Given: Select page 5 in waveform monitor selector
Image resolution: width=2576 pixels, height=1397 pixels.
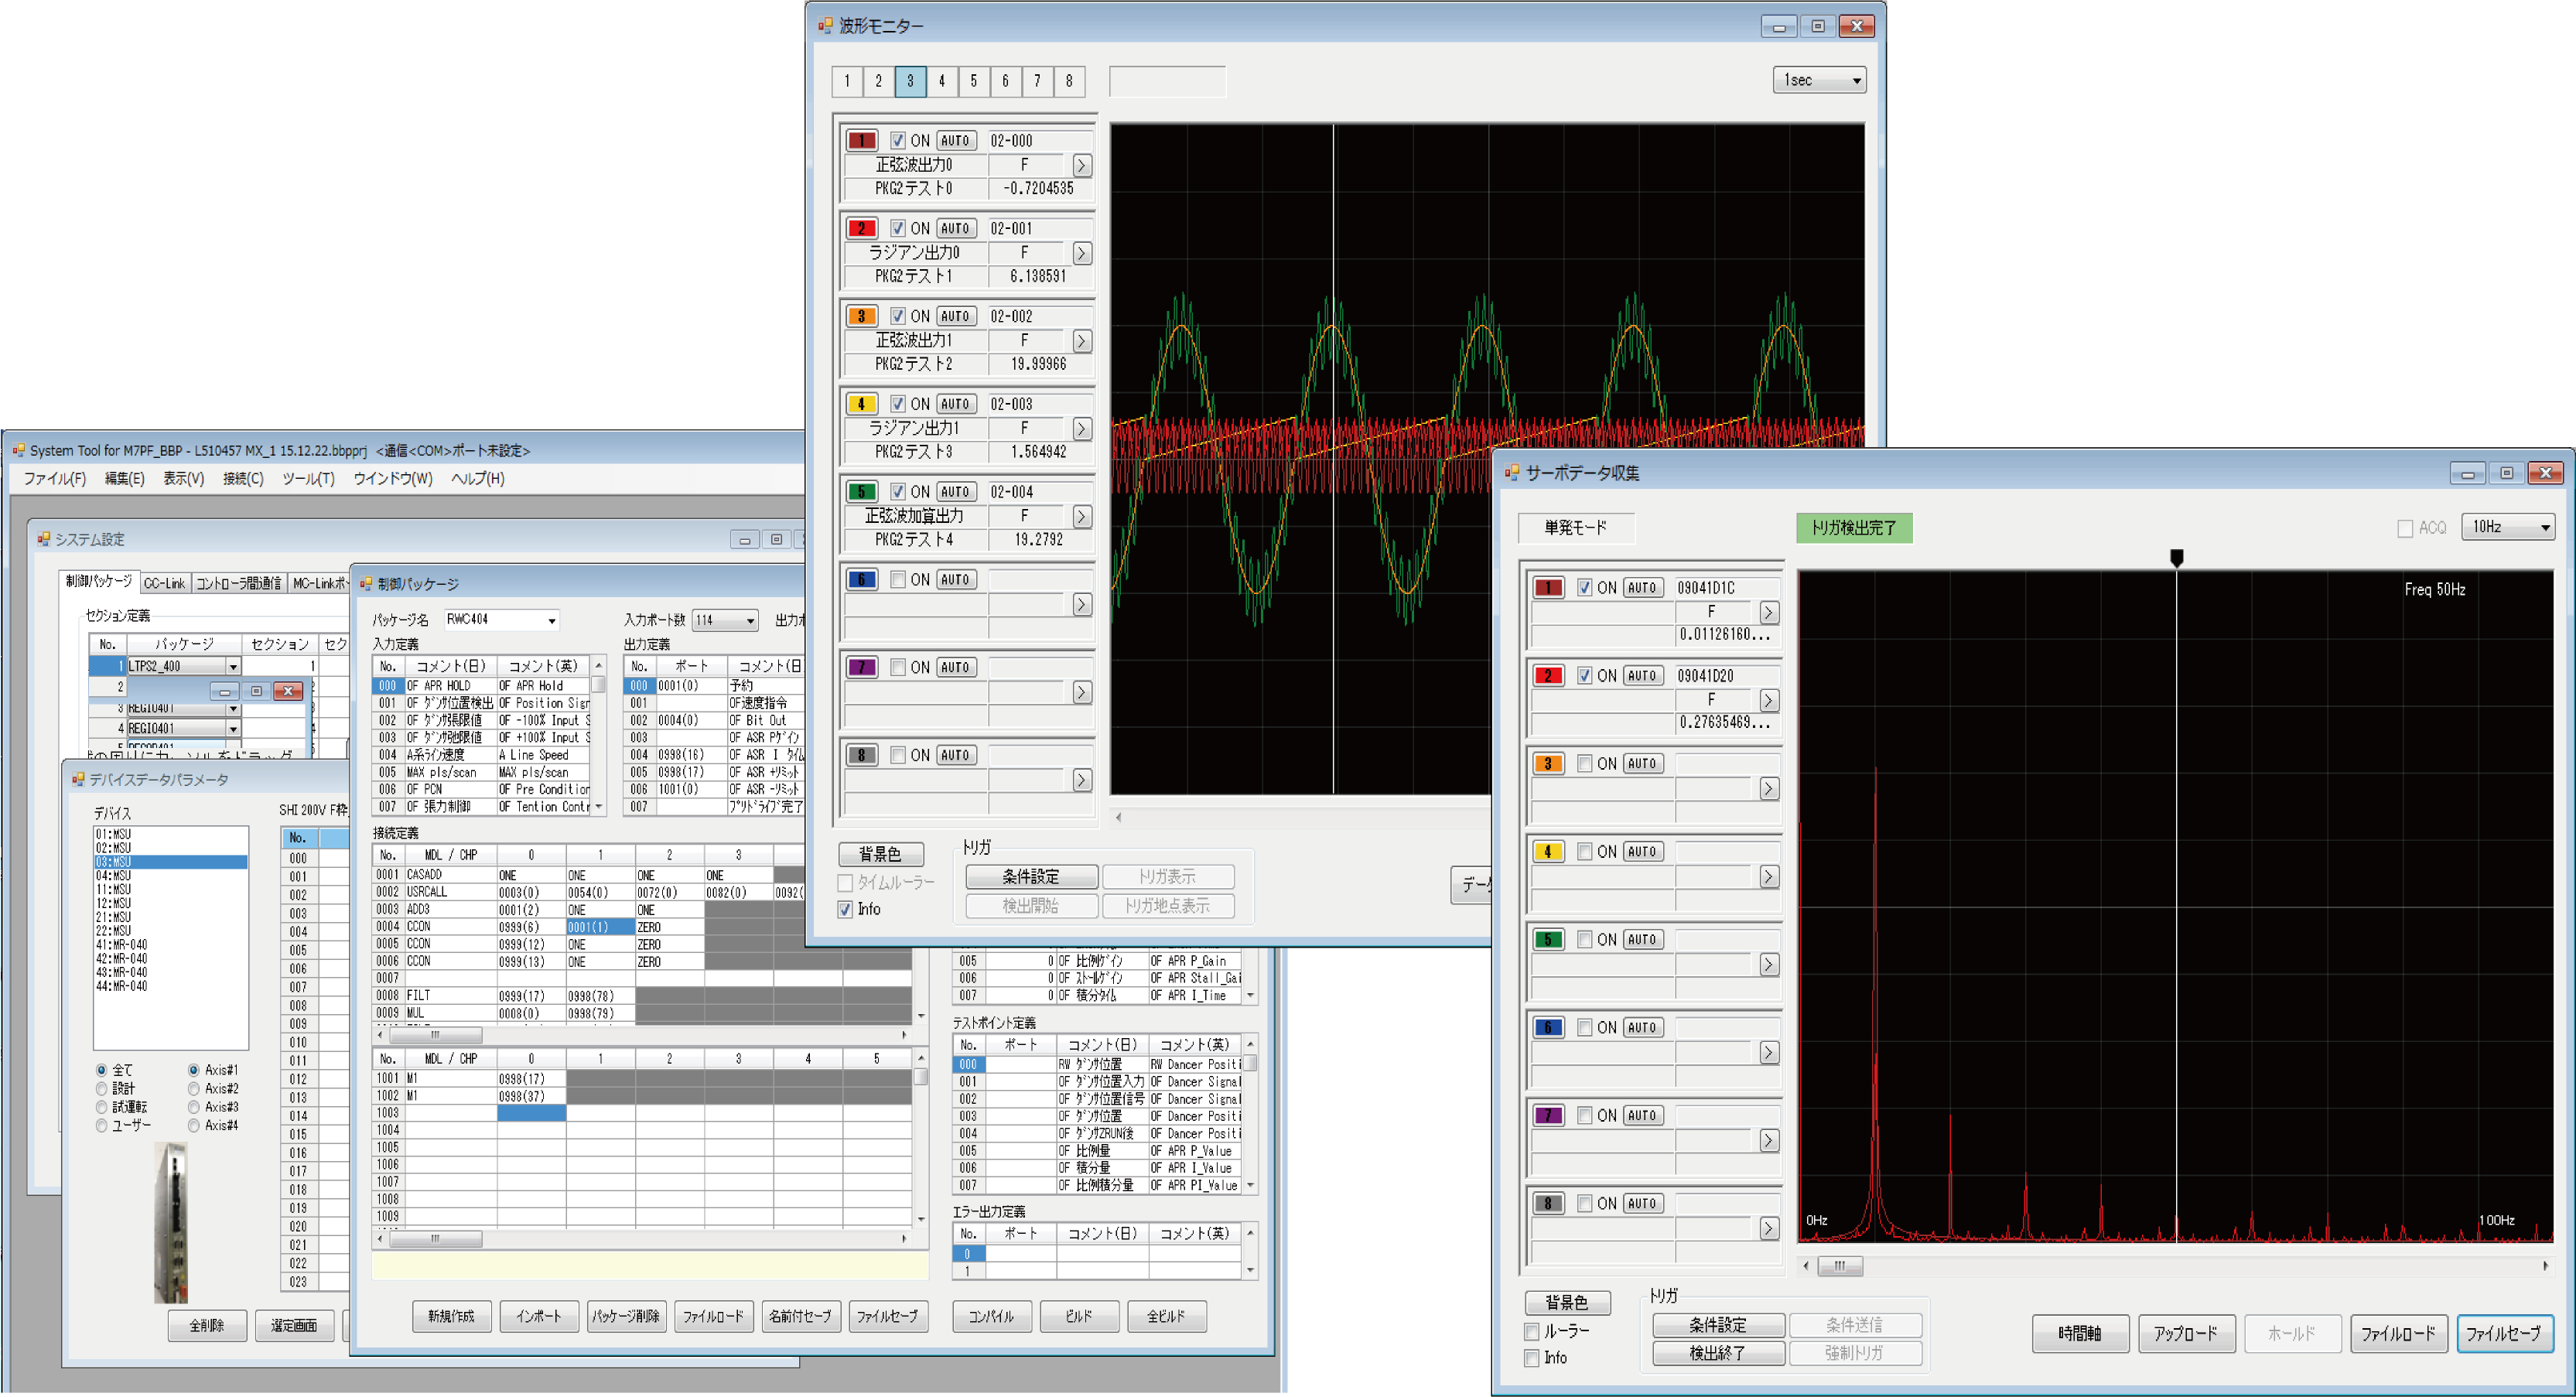Looking at the screenshot, I should (973, 81).
